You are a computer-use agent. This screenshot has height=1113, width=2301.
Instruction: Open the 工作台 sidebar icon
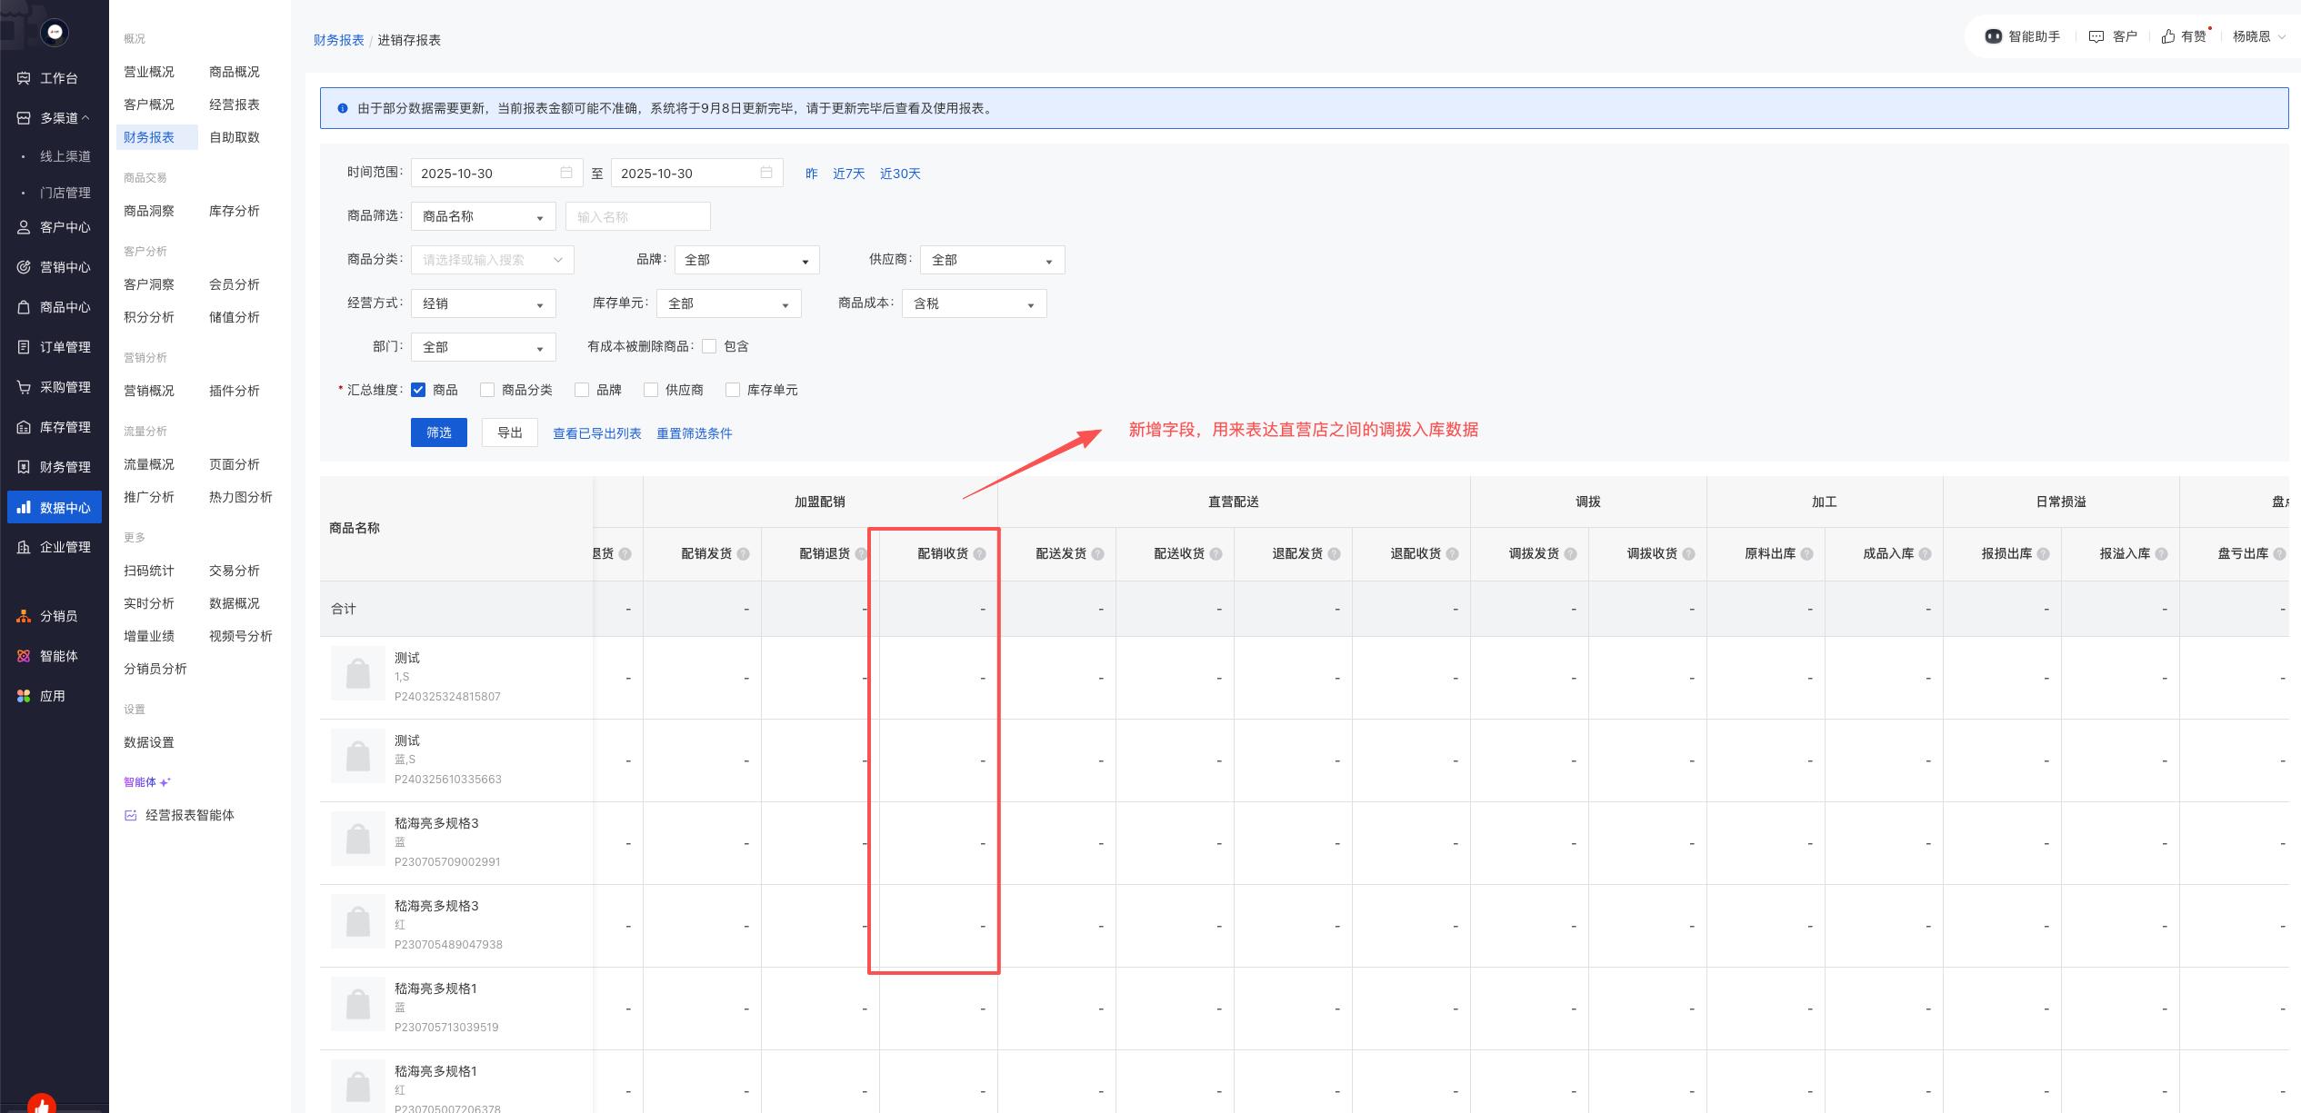click(24, 78)
